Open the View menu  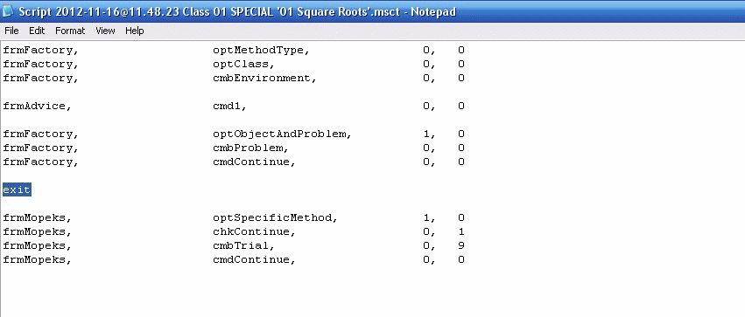(105, 31)
